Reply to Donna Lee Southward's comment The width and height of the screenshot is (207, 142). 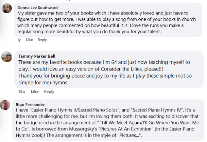(x=42, y=40)
